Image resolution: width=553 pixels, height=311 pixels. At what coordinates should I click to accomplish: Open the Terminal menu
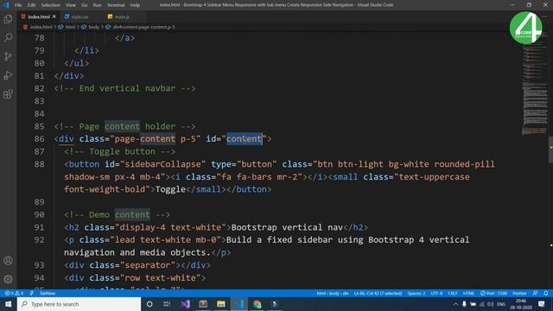[x=116, y=5]
